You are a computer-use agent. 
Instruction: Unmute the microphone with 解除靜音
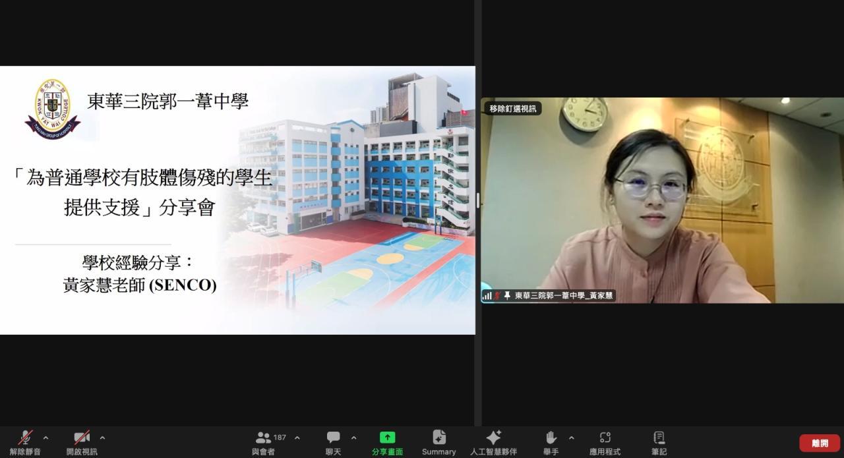coord(25,443)
